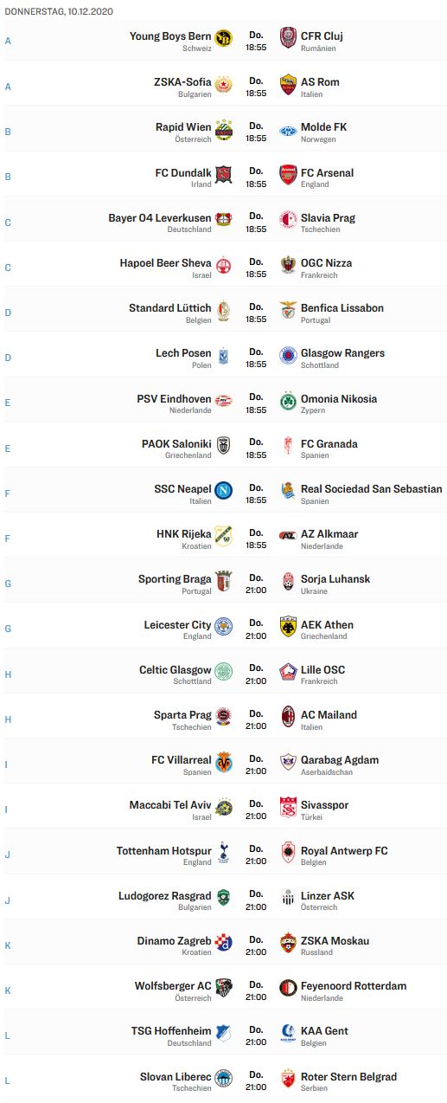Click the Young Boys Bern club crest

click(x=224, y=38)
